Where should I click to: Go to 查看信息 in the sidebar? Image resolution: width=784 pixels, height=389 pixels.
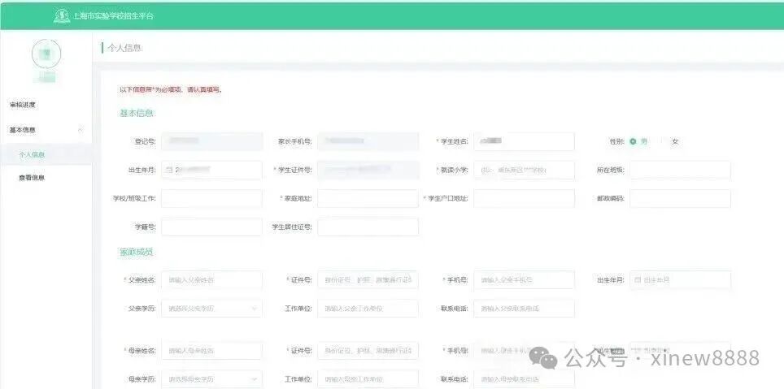coord(32,178)
